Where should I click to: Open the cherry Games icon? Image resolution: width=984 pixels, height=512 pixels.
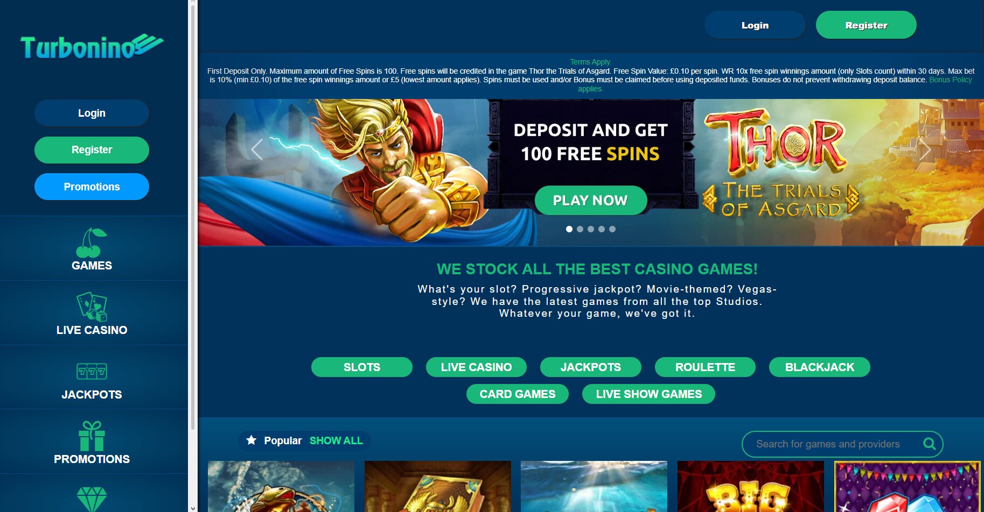(92, 243)
